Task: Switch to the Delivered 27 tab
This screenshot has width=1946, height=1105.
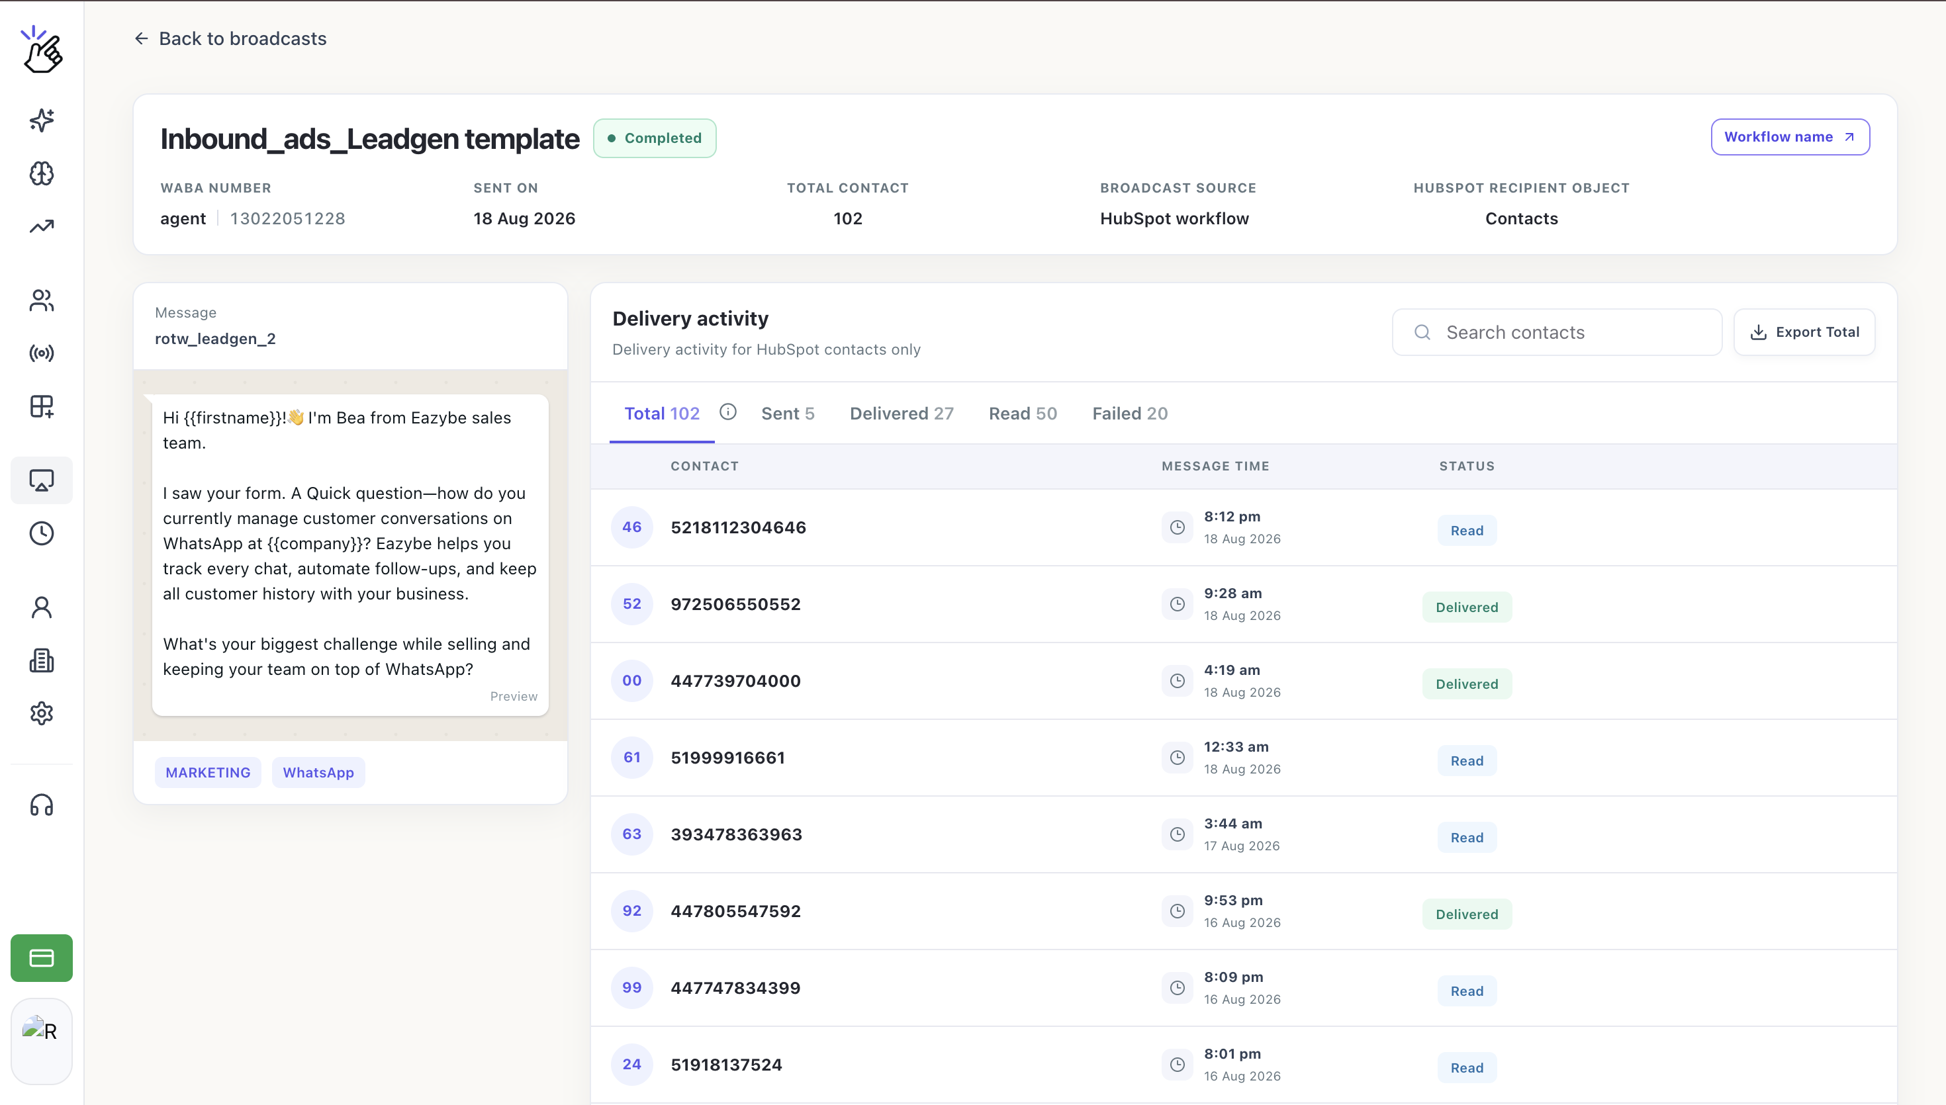Action: [x=902, y=414]
